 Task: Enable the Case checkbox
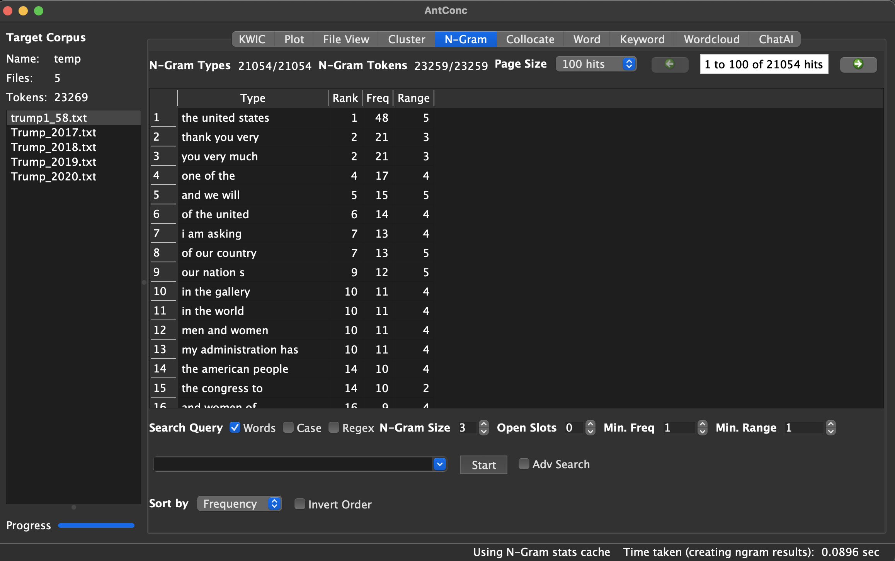[288, 427]
